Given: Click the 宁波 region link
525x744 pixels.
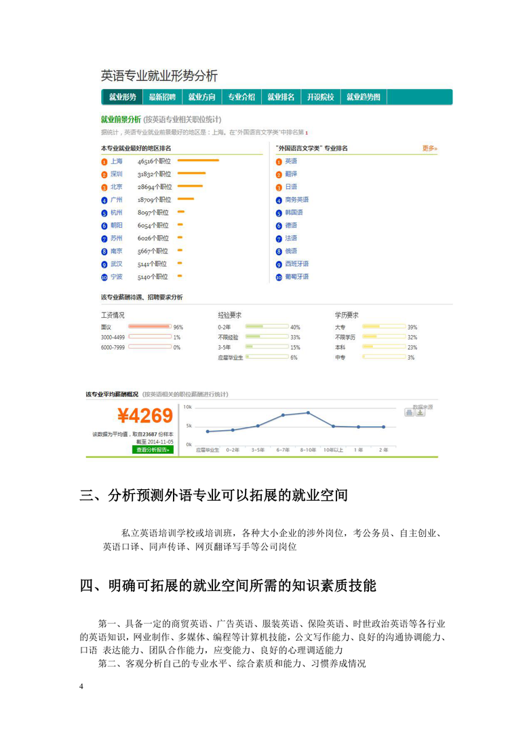Looking at the screenshot, I should 117,277.
